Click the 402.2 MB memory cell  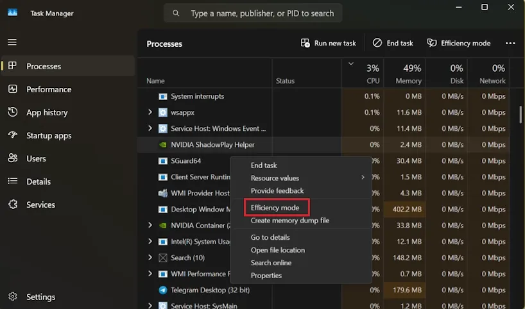point(404,210)
